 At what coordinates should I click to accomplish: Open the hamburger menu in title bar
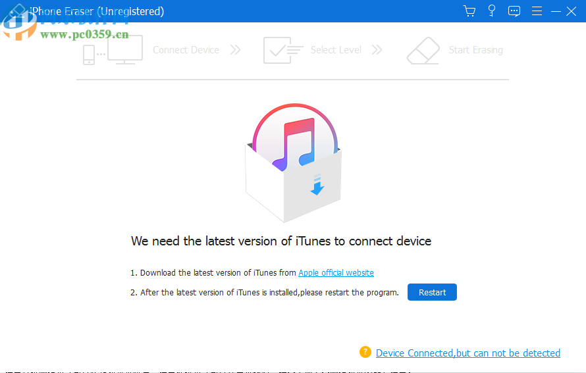pyautogui.click(x=537, y=11)
